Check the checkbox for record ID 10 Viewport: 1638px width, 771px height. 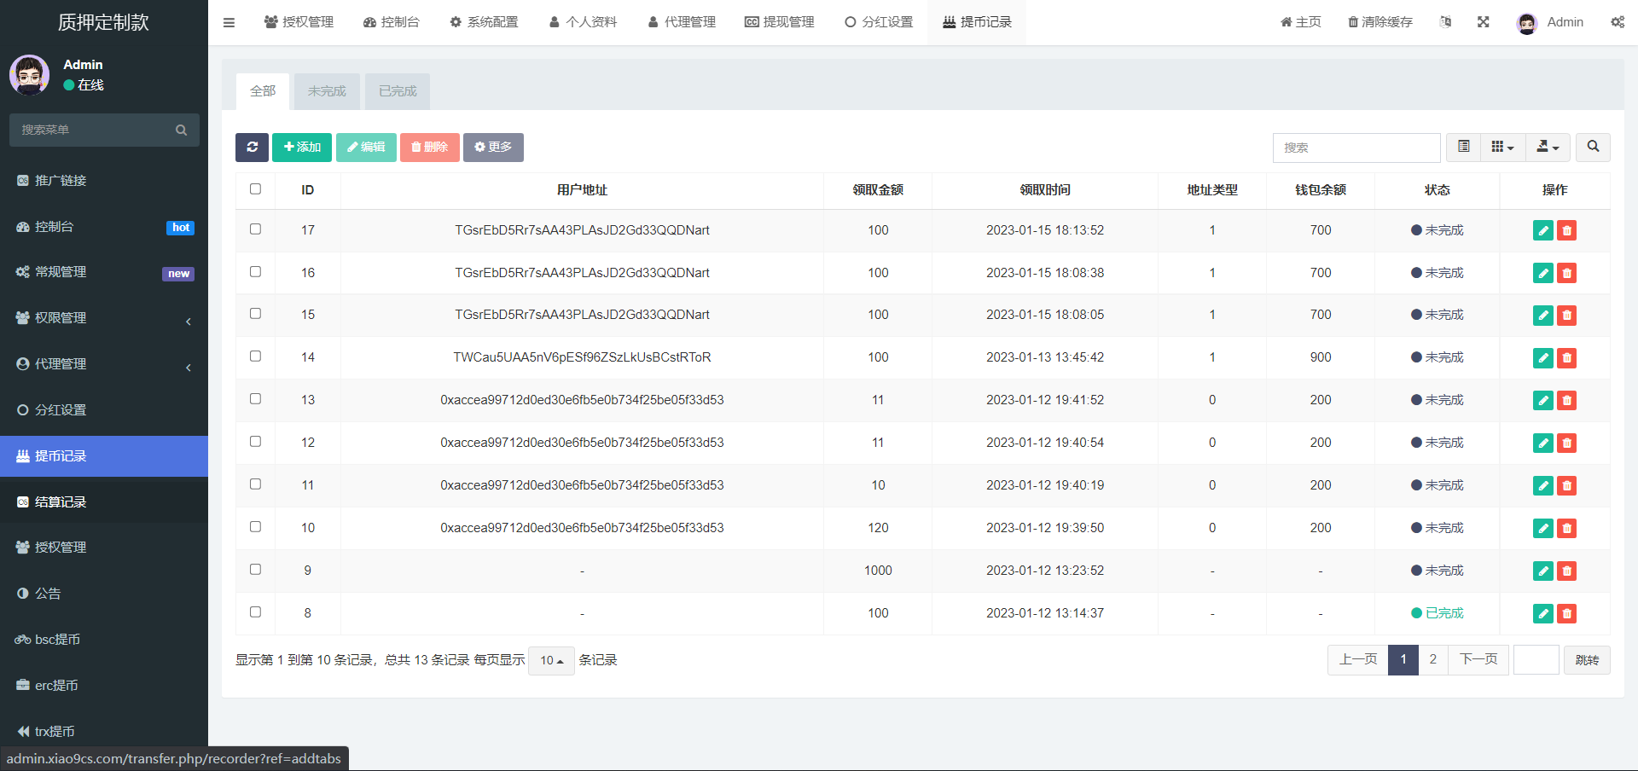255,527
